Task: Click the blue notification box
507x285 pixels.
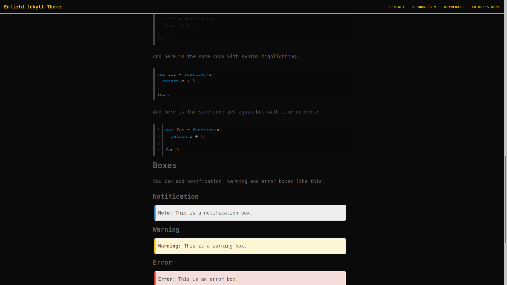Action: tap(250, 213)
